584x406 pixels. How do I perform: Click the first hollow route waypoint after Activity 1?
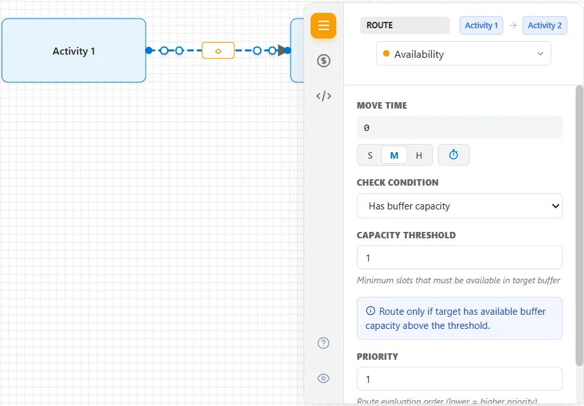164,50
